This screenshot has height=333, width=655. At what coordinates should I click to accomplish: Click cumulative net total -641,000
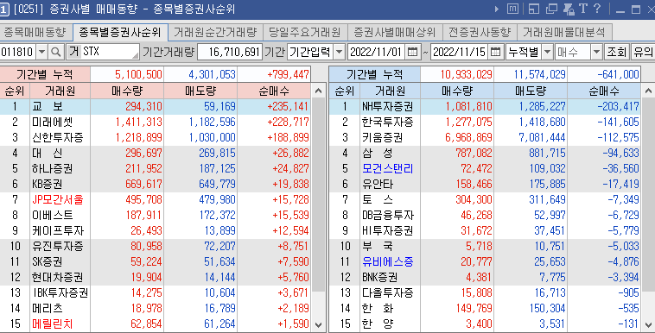tap(618, 75)
